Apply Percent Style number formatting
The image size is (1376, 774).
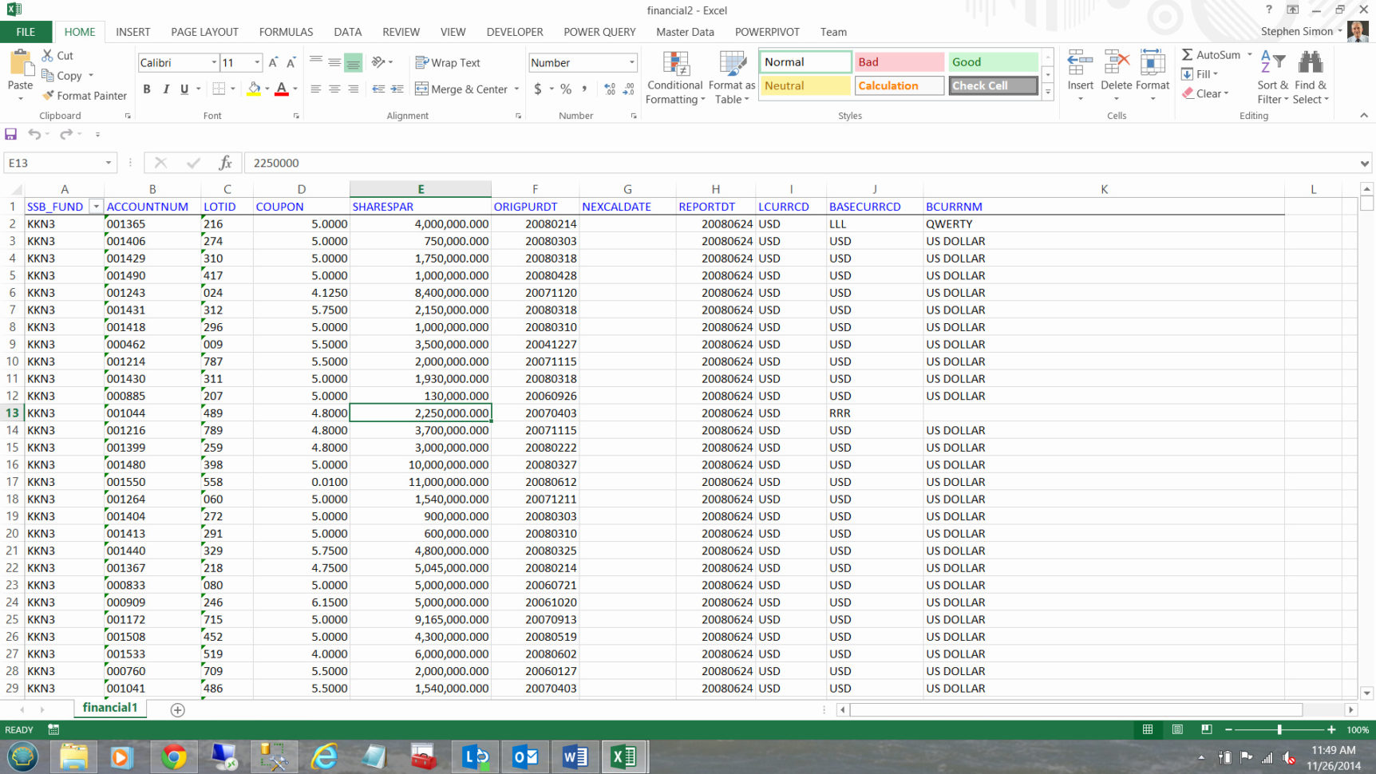click(565, 89)
